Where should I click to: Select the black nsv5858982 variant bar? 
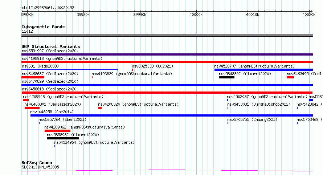coord(63,139)
